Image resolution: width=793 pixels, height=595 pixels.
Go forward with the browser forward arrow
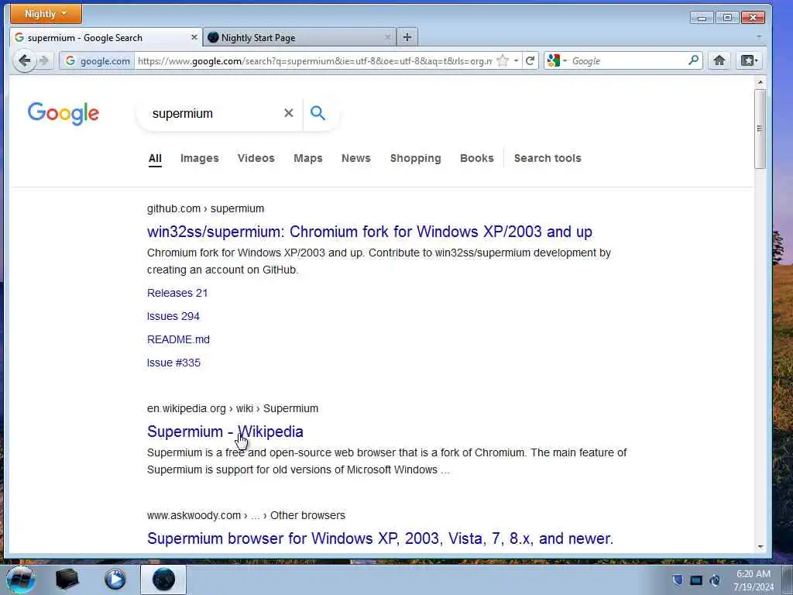pyautogui.click(x=44, y=61)
